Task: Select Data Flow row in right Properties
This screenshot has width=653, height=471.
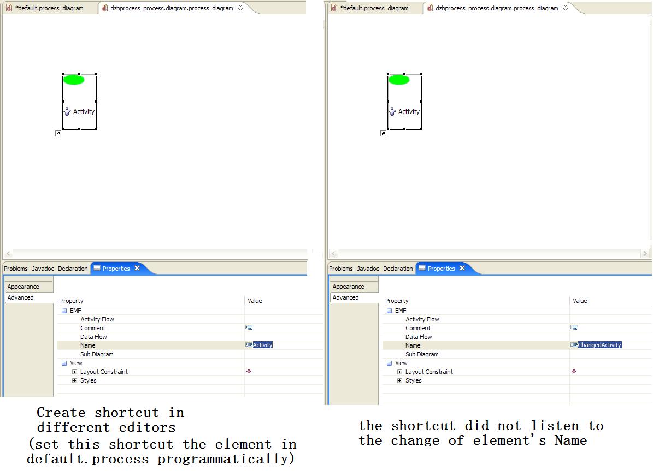Action: [517, 337]
